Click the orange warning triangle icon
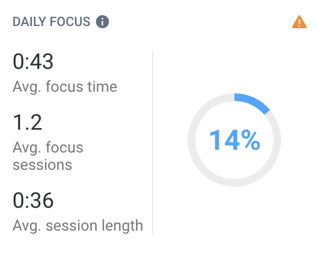This screenshot has height=267, width=318. (x=299, y=22)
